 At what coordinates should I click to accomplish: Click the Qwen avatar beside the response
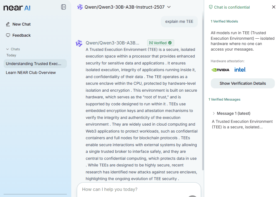click(x=79, y=43)
